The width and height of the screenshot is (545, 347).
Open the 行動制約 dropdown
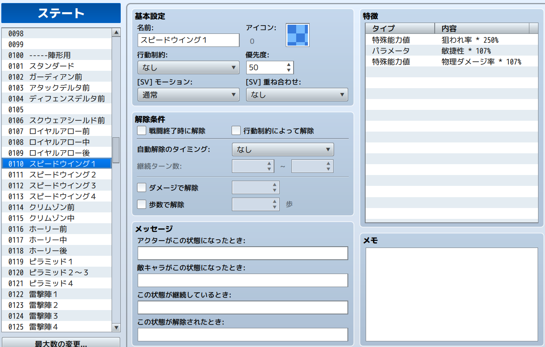(x=188, y=67)
